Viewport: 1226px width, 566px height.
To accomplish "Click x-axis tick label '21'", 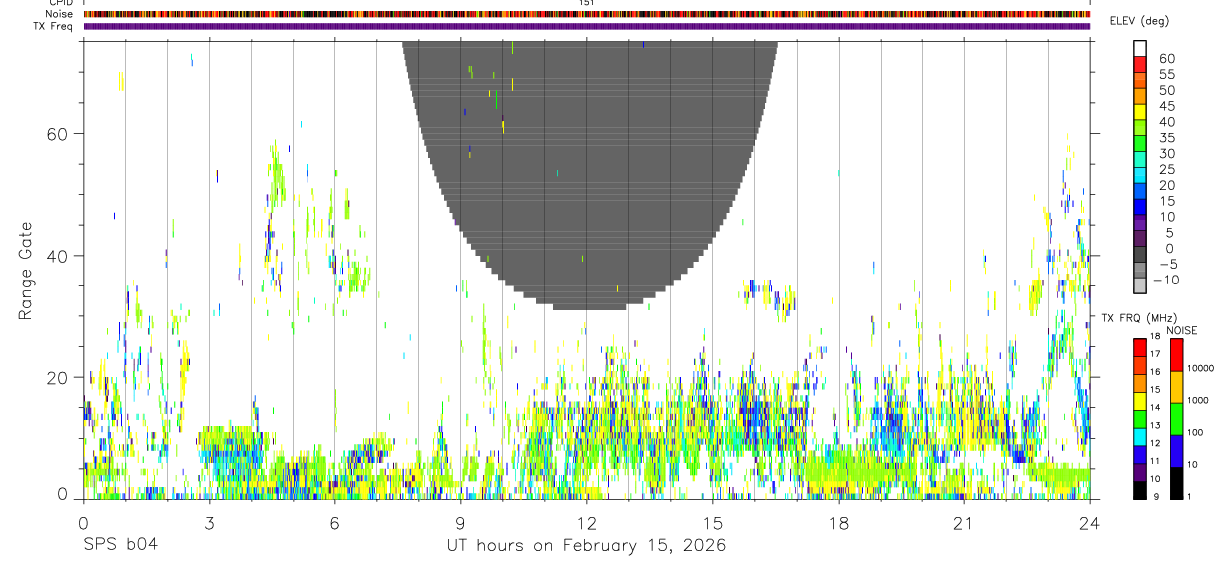I will tap(963, 524).
